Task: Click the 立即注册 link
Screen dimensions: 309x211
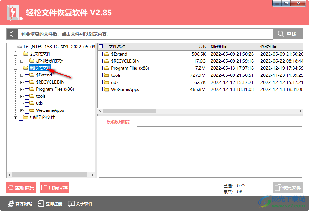Action: click(50, 204)
